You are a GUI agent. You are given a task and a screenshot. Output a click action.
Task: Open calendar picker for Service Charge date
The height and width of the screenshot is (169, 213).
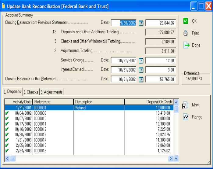141,61
